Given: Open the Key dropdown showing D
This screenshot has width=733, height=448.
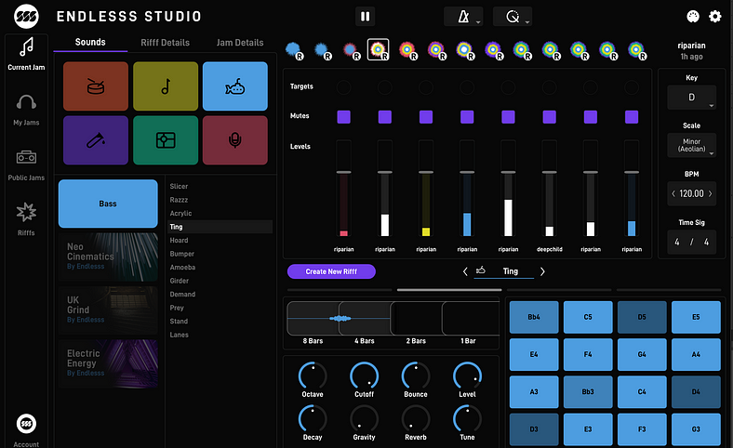Looking at the screenshot, I should (691, 98).
